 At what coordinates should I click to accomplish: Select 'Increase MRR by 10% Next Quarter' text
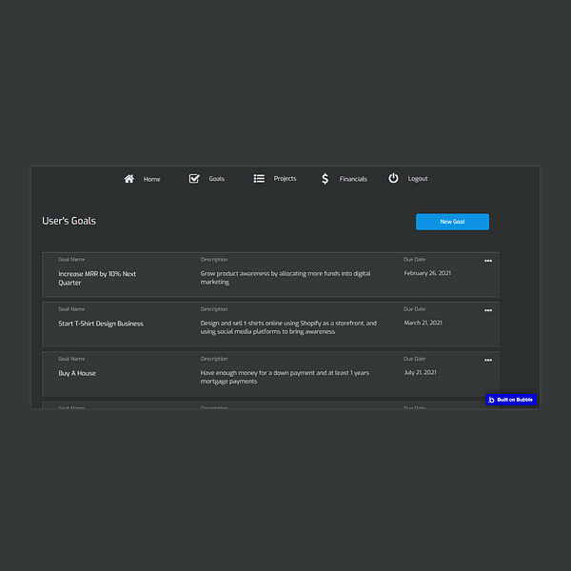pyautogui.click(x=97, y=278)
